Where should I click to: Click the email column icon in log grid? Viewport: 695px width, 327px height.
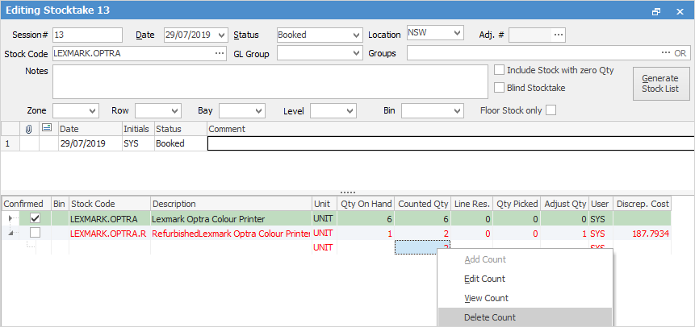[46, 129]
